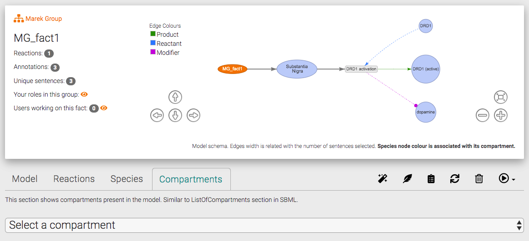Click the trash delete icon
The image size is (529, 241).
pos(479,179)
